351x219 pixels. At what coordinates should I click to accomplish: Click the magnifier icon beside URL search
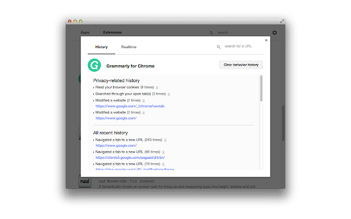coord(218,47)
